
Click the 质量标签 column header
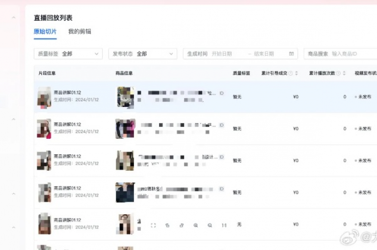(242, 73)
